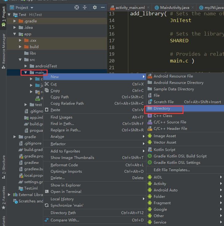Click the locate/scroll-from-source target icon
Image resolution: width=224 pixels, height=226 pixels.
pos(77,7)
